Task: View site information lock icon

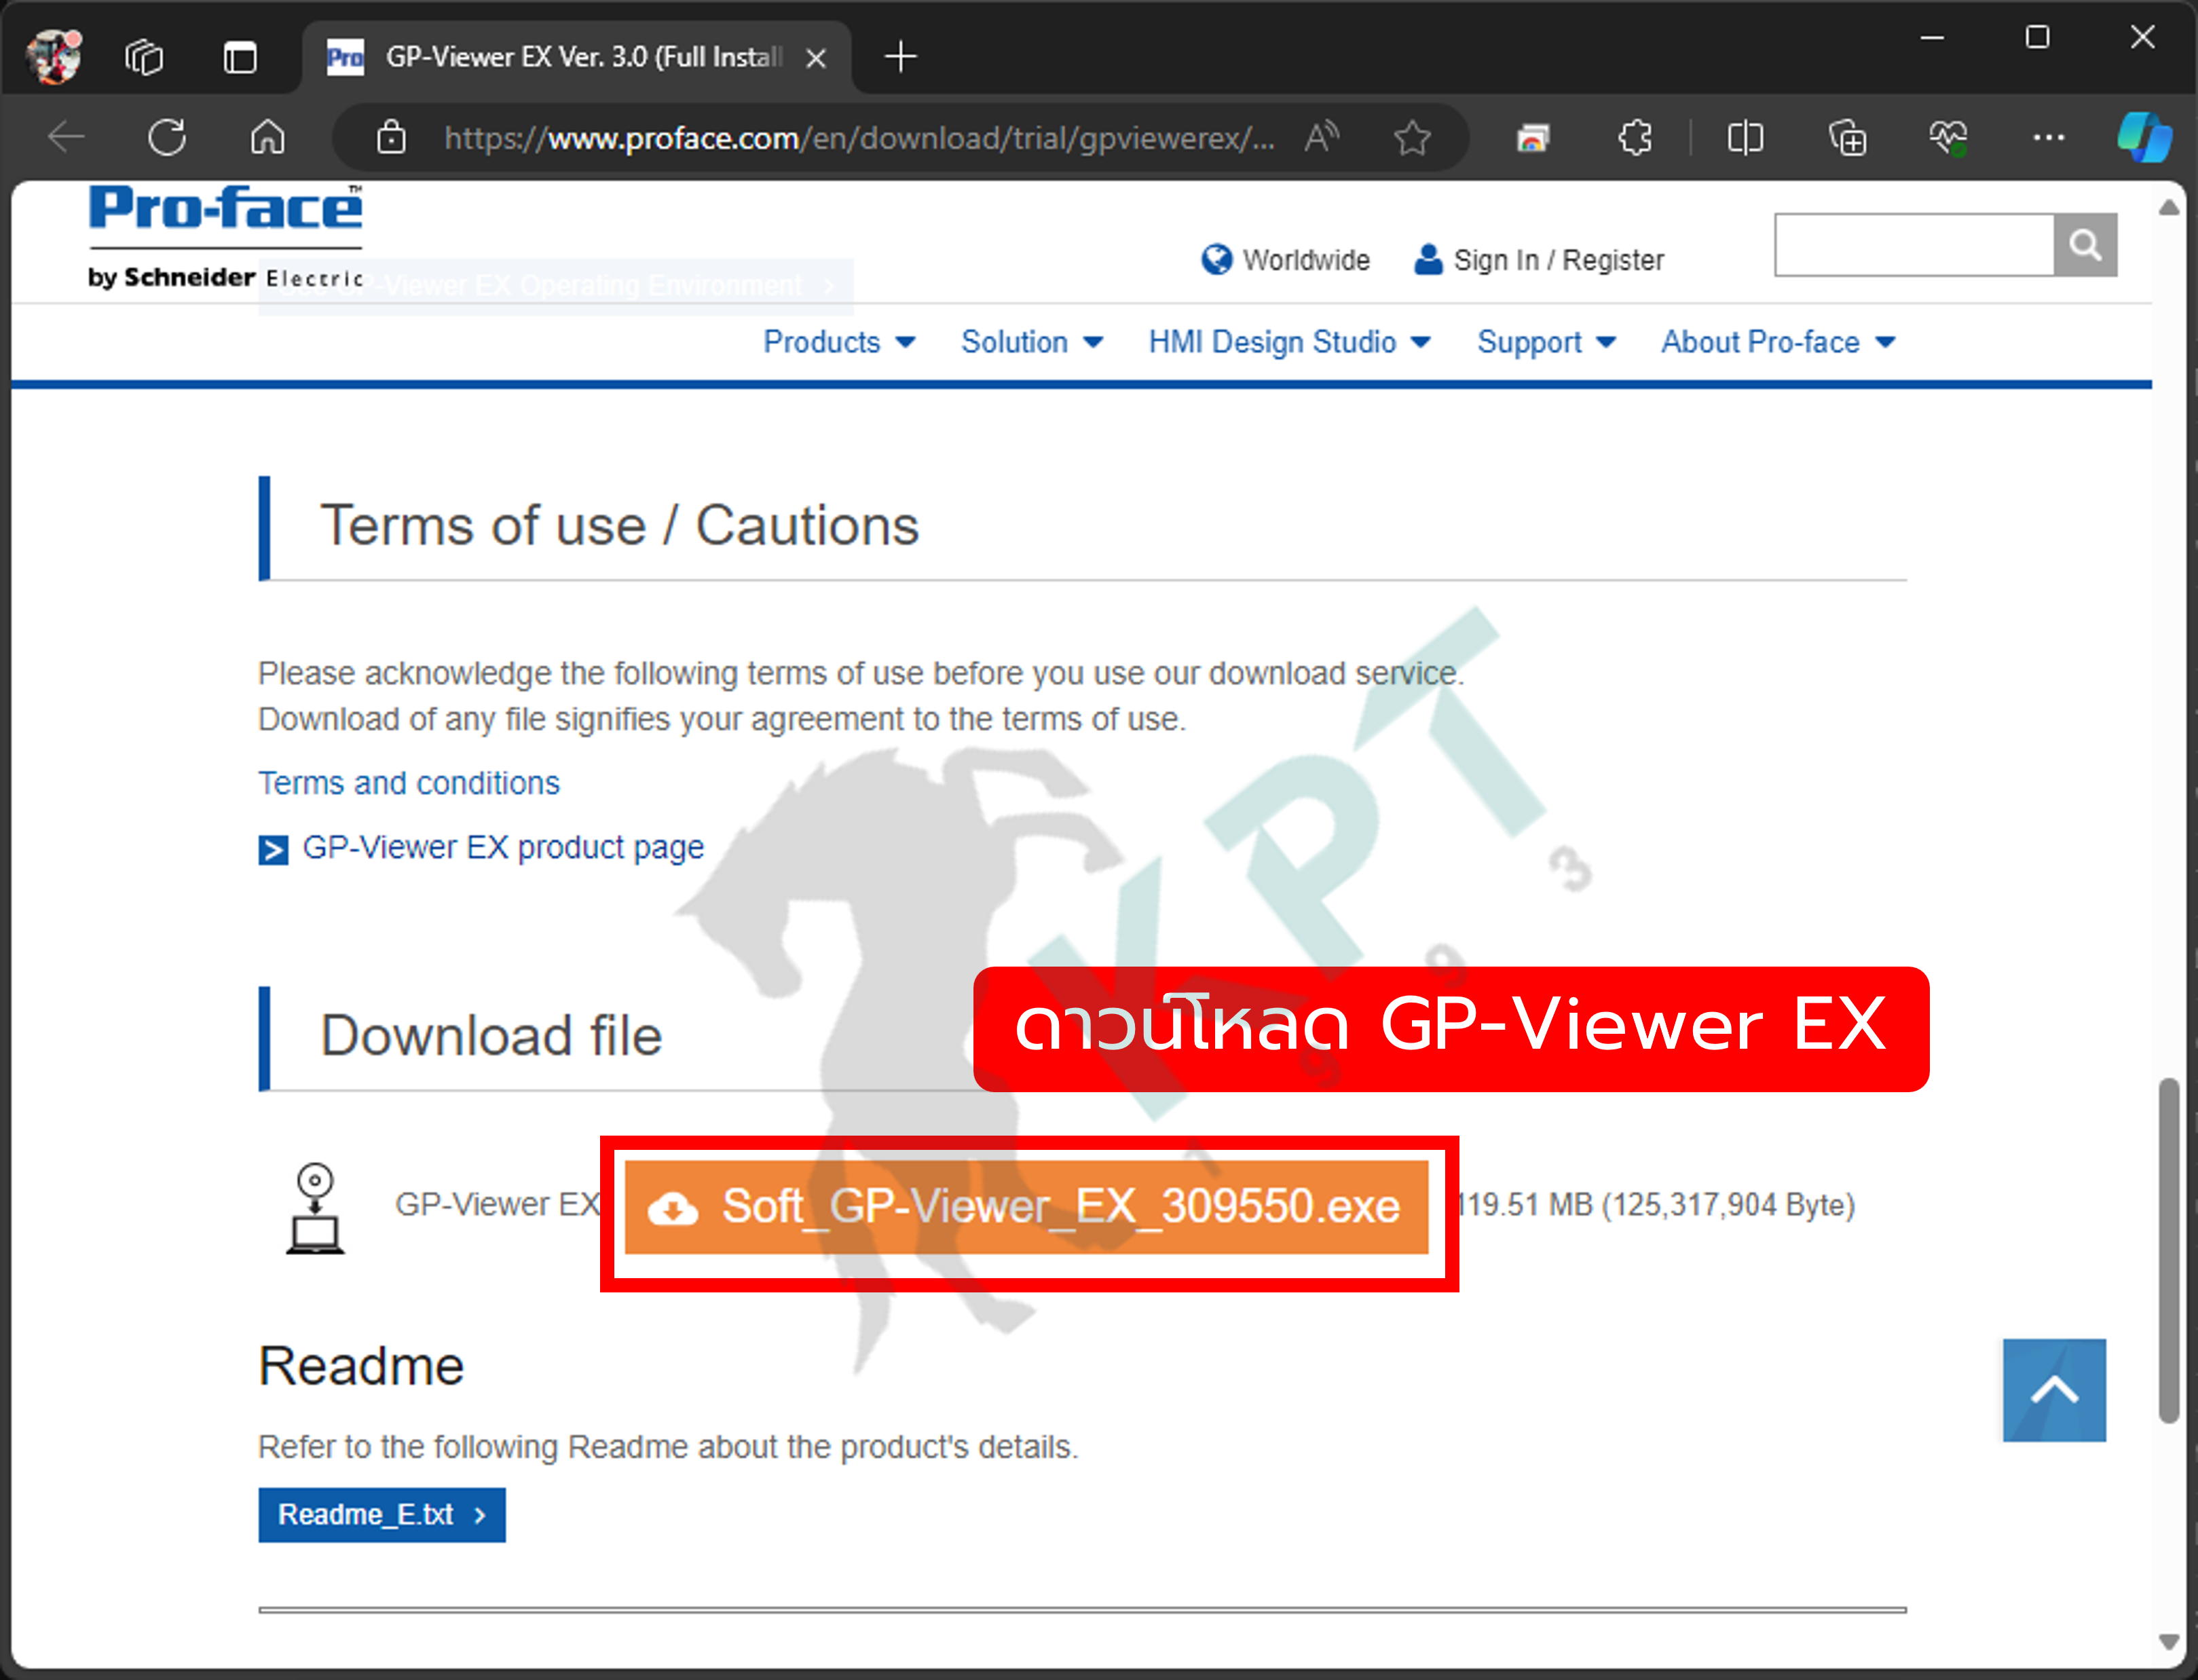Action: (x=391, y=137)
